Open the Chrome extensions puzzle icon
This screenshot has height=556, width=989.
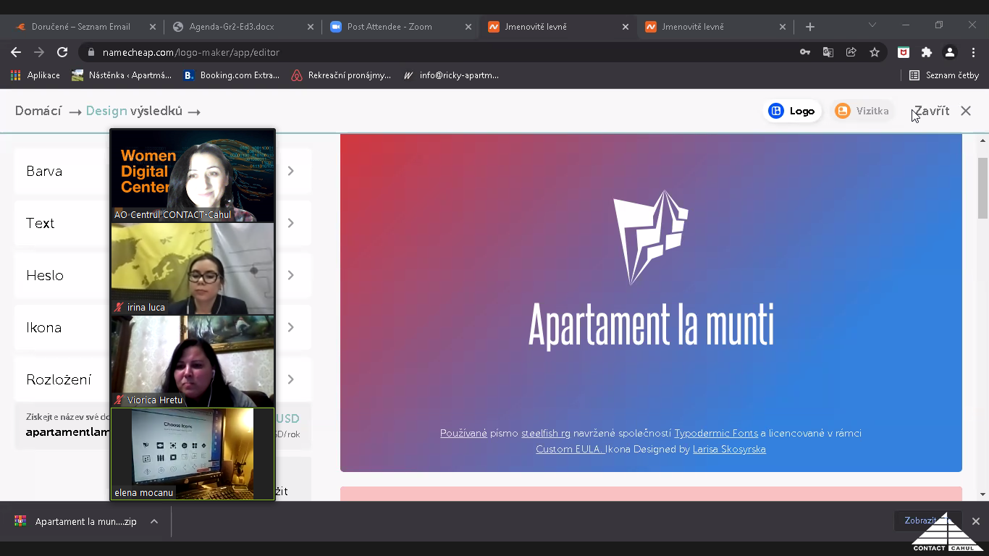[x=926, y=52]
